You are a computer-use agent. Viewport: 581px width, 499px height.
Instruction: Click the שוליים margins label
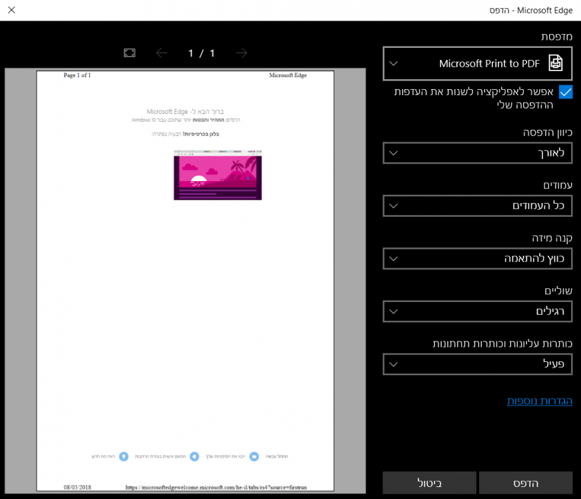(x=558, y=291)
